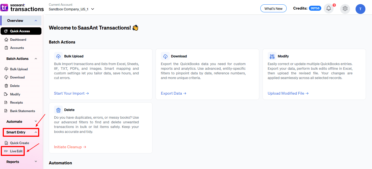Open Bank Statements in the sidebar

[22, 111]
